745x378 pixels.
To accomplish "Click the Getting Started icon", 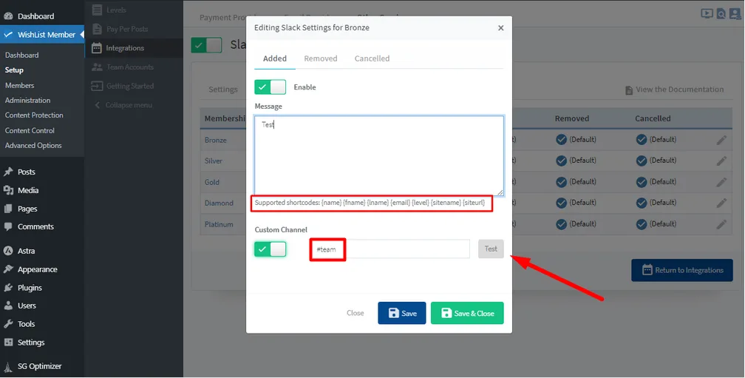I will (x=97, y=86).
